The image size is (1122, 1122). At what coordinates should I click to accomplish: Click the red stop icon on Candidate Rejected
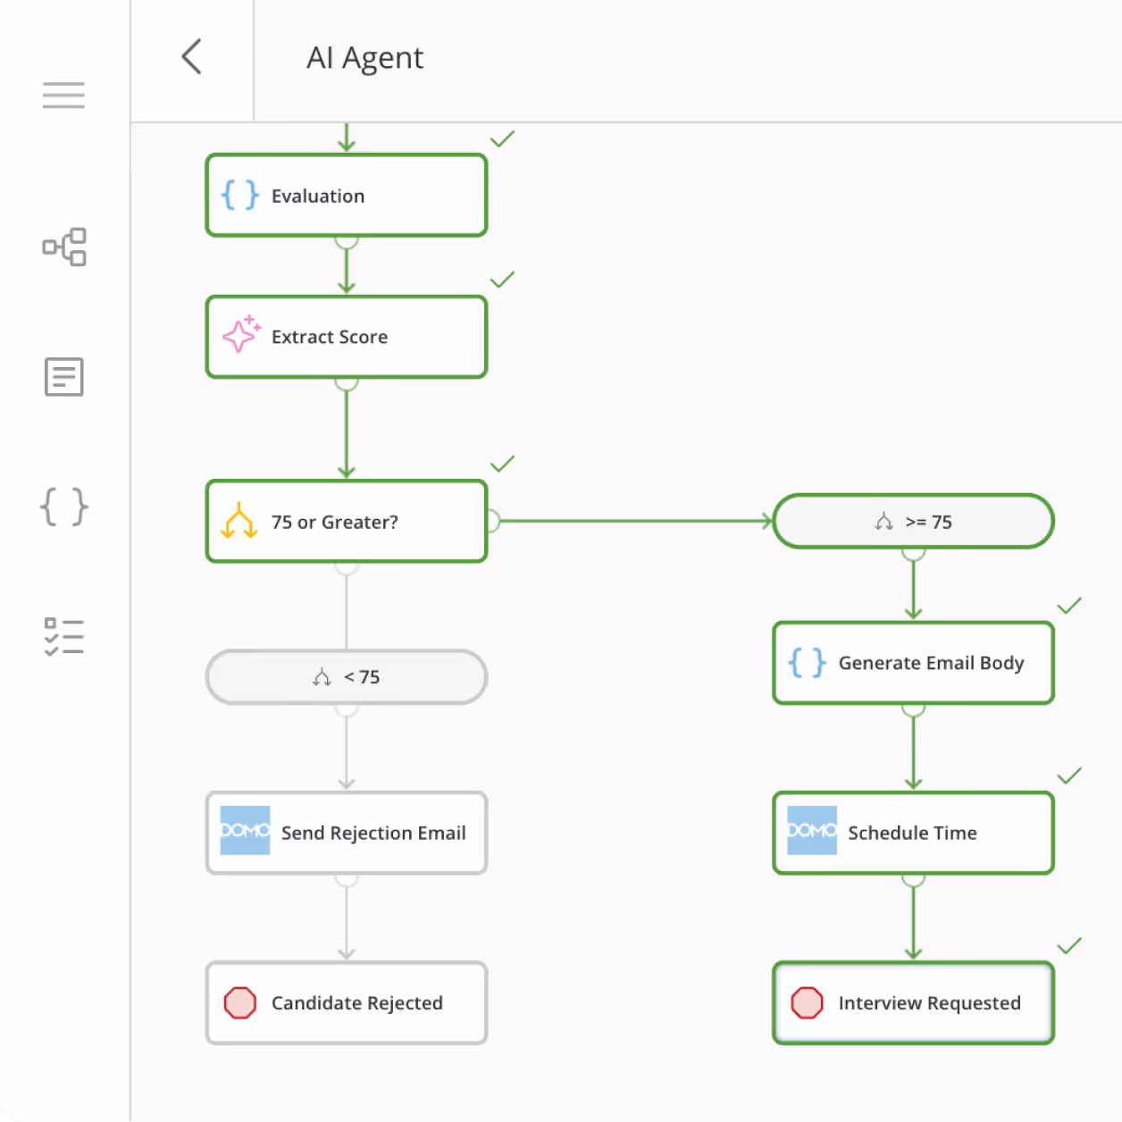point(240,1003)
